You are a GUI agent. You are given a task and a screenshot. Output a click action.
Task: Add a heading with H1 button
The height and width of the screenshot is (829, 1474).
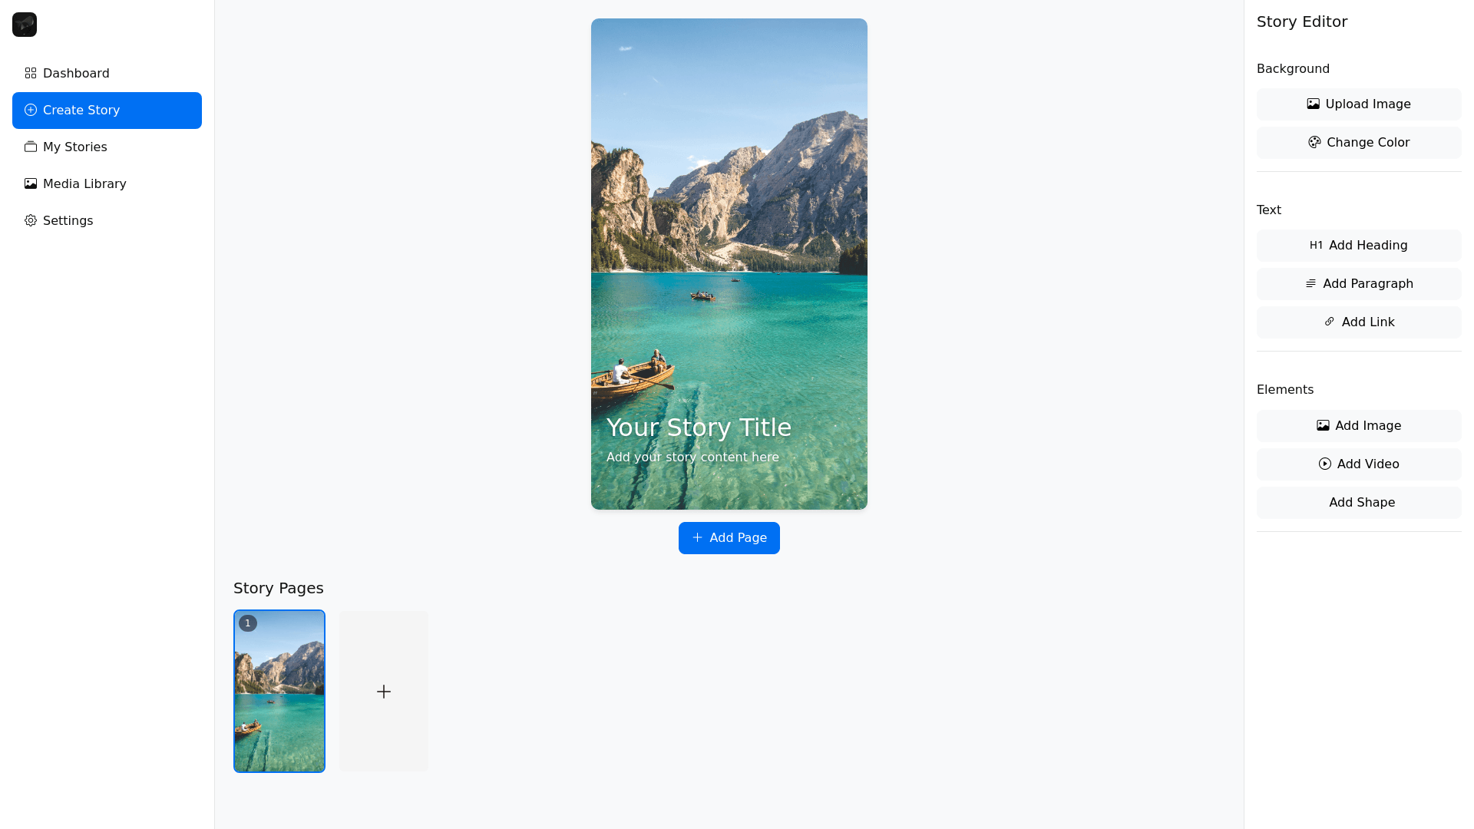1358,246
